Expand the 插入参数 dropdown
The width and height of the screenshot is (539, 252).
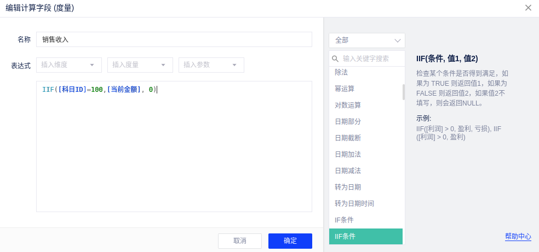[x=211, y=65]
